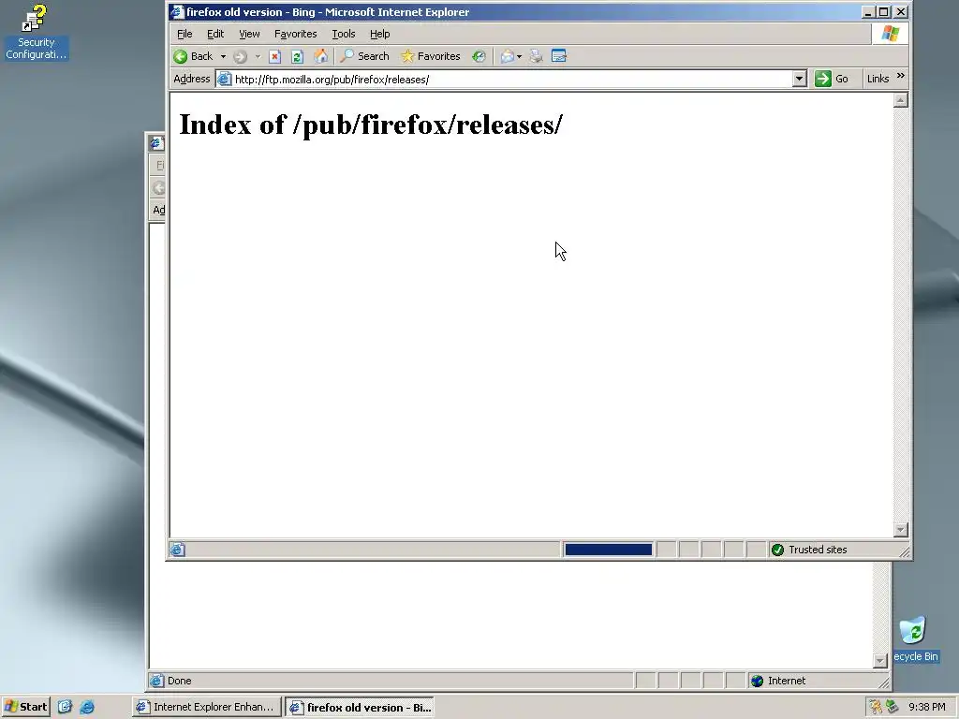The height and width of the screenshot is (719, 959).
Task: Click the Forward arrow icon
Action: click(x=240, y=57)
